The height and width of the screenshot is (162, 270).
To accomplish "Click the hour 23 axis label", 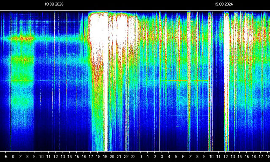I will (133, 157).
